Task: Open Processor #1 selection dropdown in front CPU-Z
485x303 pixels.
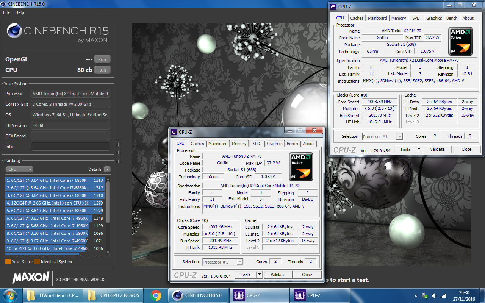Action: click(x=223, y=262)
